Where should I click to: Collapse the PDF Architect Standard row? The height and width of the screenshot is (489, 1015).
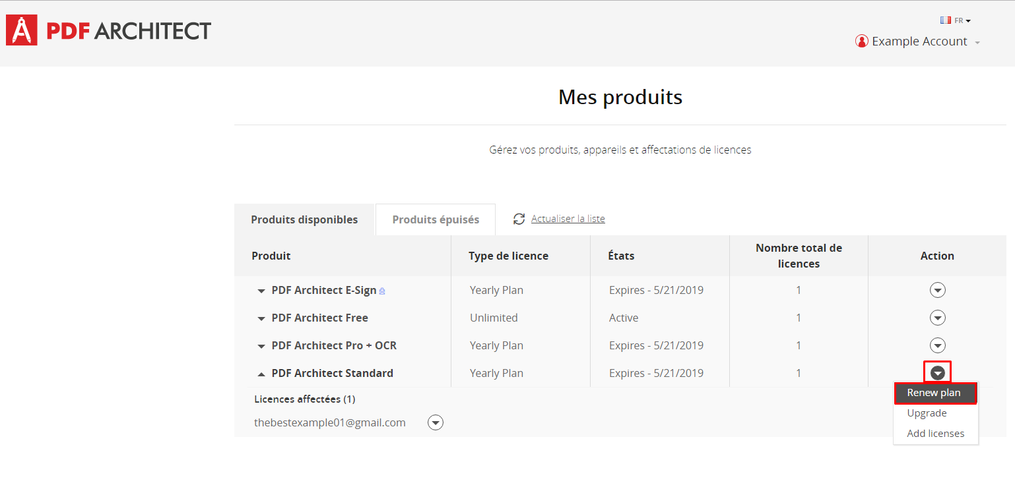pyautogui.click(x=261, y=374)
